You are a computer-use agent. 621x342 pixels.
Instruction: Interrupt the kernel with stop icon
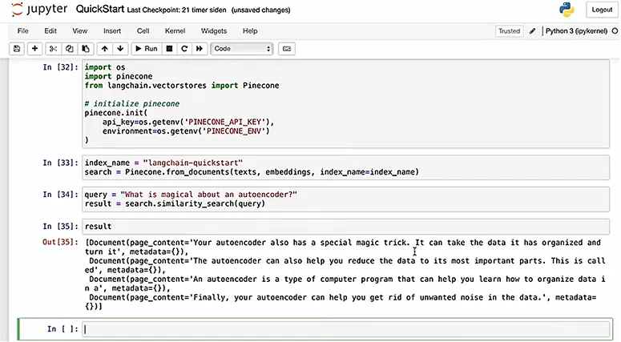(x=169, y=49)
